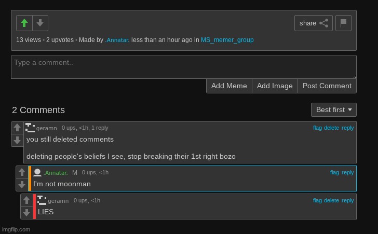The image size is (378, 234).
Task: Downvote the 'I'm not moonman' comment
Action: click(22, 185)
